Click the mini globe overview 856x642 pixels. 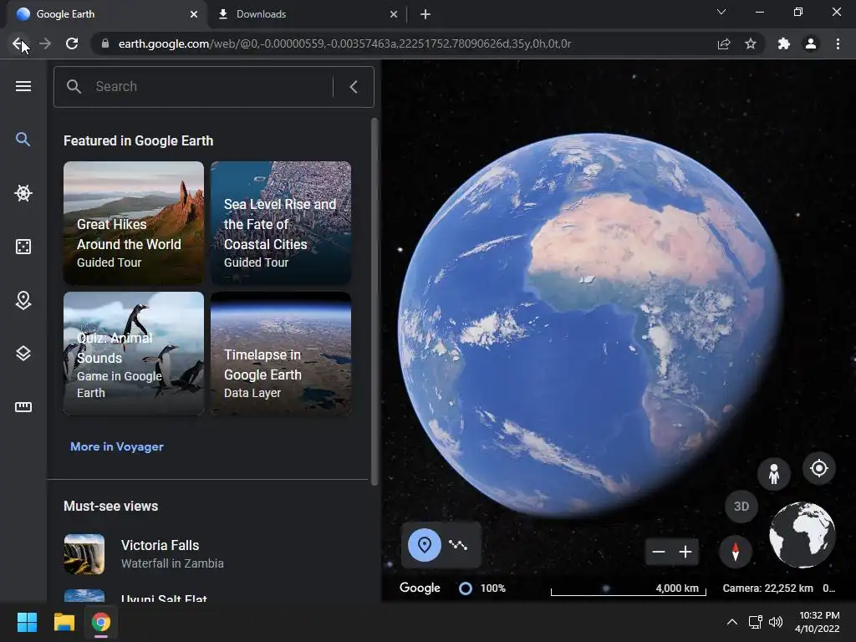click(802, 535)
